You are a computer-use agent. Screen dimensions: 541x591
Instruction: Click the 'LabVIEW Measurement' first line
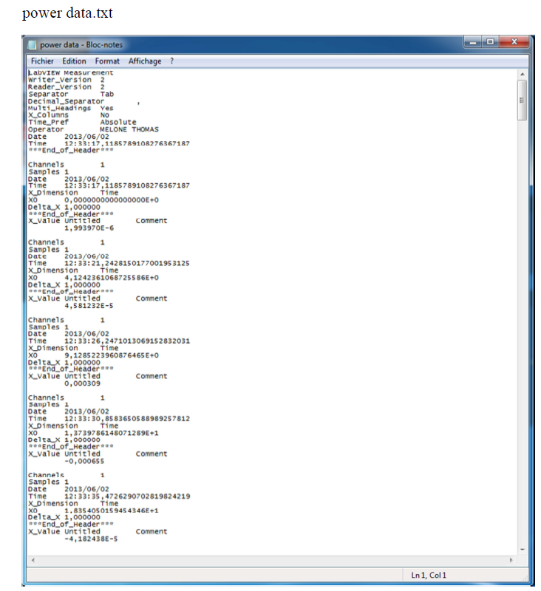70,72
